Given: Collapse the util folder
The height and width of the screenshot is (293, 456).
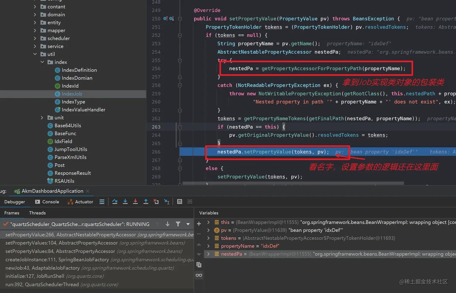Looking at the screenshot, I should (x=35, y=54).
